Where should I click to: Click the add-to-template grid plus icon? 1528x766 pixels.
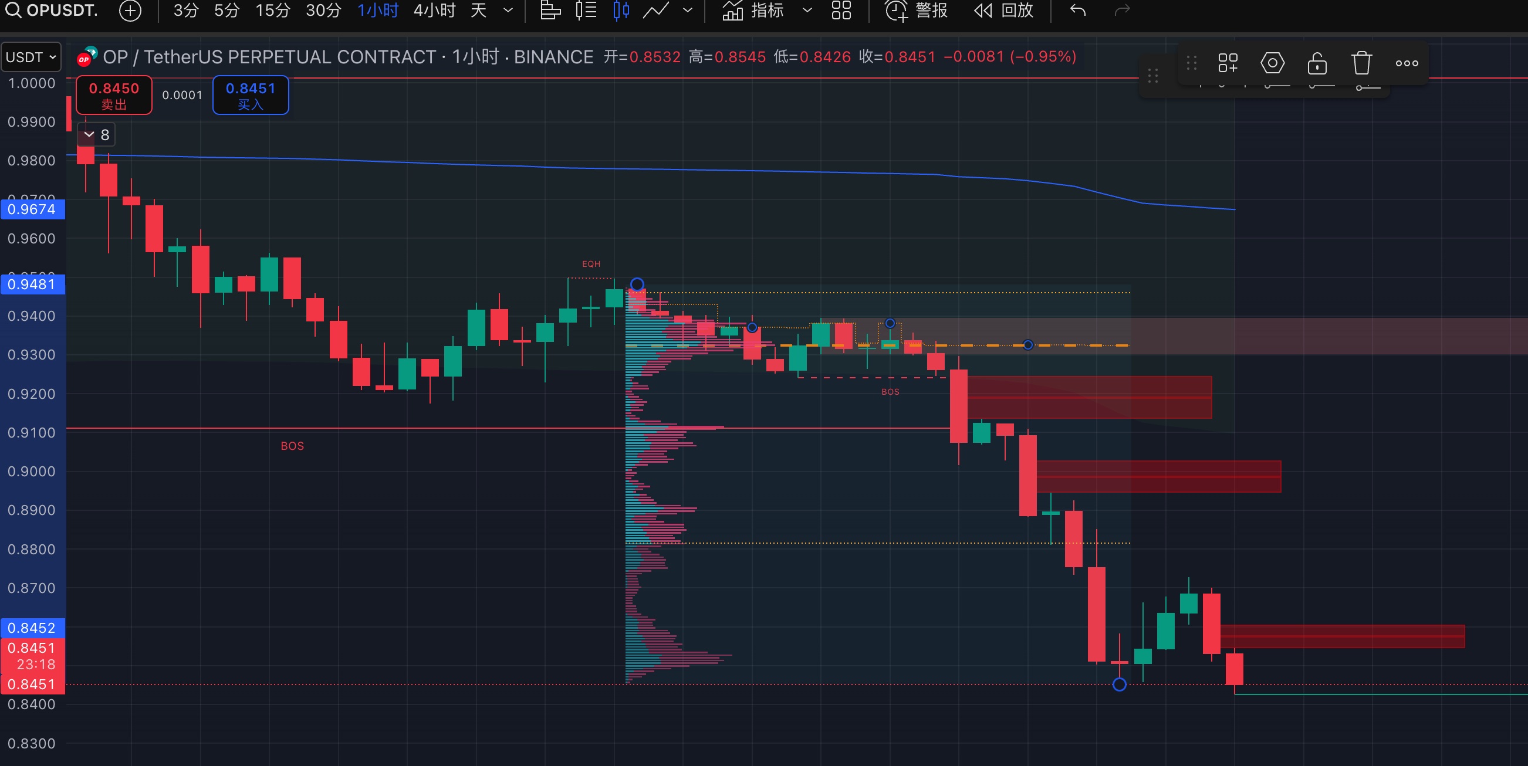click(x=1228, y=63)
